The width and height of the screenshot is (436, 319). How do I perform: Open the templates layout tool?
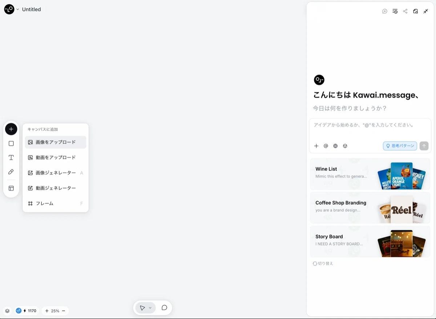[x=11, y=188]
